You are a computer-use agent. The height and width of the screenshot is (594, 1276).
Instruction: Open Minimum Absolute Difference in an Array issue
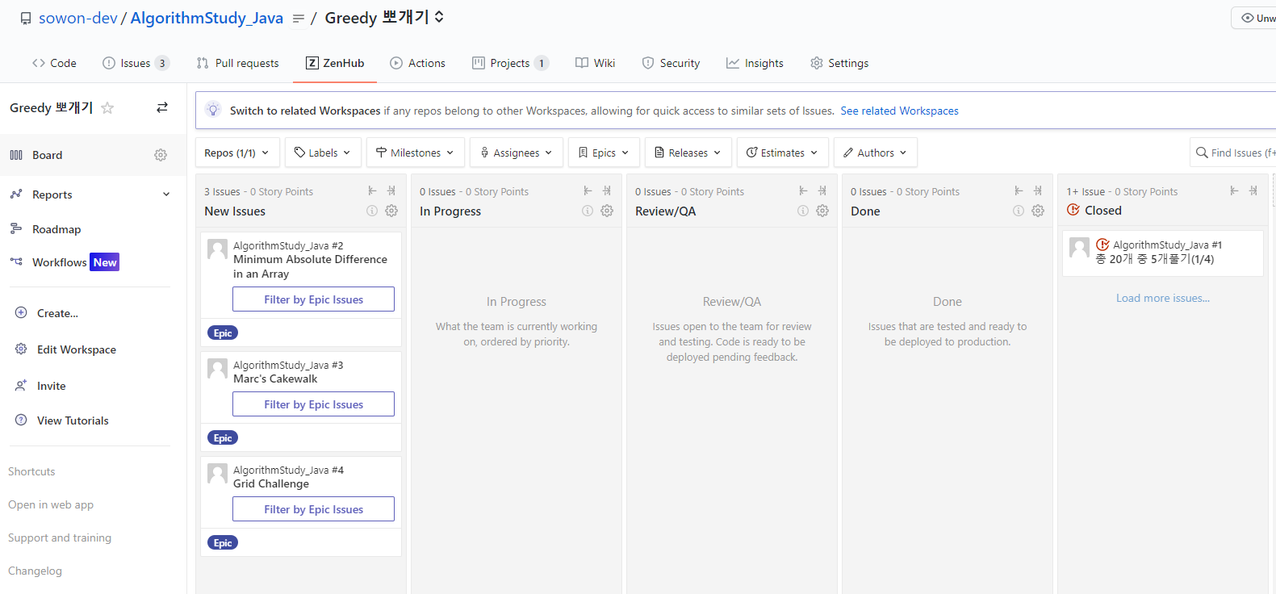coord(310,266)
